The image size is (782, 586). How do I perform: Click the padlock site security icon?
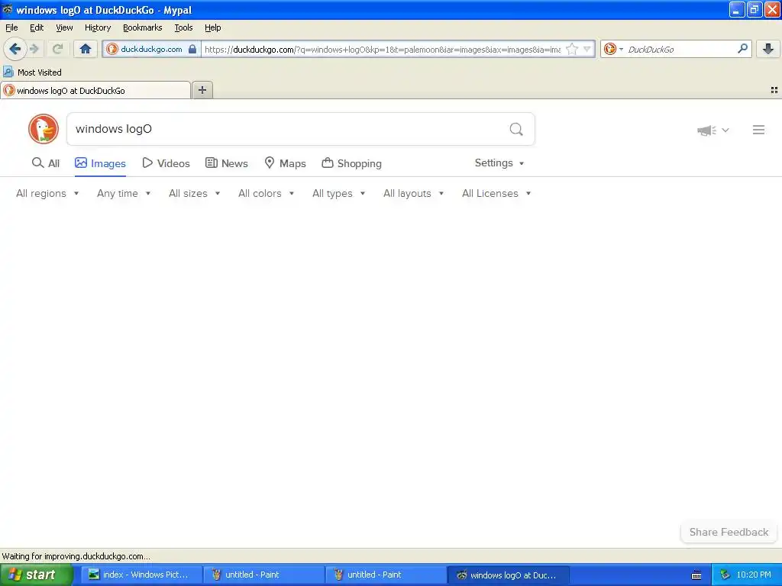[x=192, y=49]
